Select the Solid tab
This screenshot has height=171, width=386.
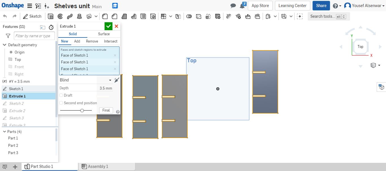point(73,34)
